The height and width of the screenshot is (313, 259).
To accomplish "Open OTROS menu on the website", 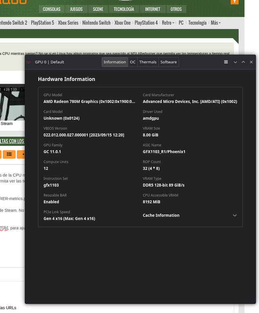I will tap(176, 9).
